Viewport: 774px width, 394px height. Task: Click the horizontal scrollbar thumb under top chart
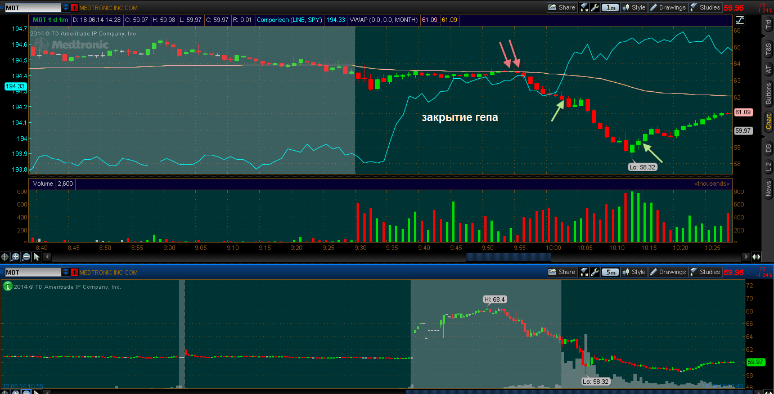[508, 257]
